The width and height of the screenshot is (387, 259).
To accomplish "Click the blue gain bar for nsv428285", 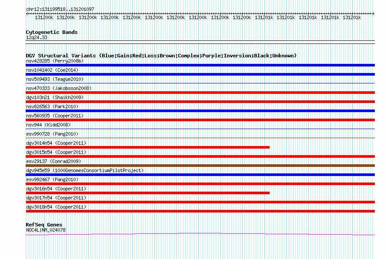I will 200,65.
